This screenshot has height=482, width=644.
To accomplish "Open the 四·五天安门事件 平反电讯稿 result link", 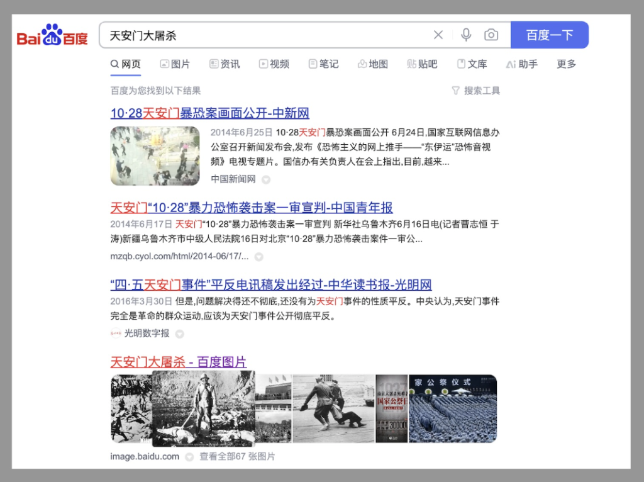I will [271, 285].
